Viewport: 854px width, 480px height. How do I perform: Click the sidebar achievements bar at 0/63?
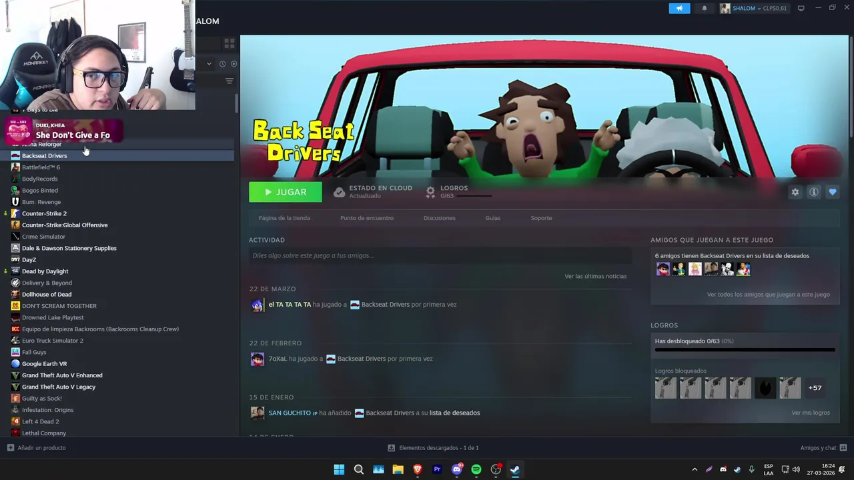(x=745, y=350)
